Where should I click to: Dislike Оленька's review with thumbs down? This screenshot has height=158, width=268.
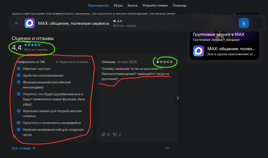(115, 135)
